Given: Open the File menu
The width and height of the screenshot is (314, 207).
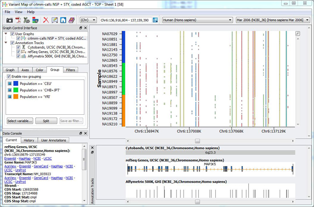Looking at the screenshot, I should [7, 12].
